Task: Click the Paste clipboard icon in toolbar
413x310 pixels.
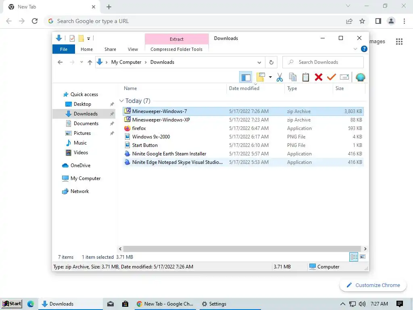Action: point(306,77)
